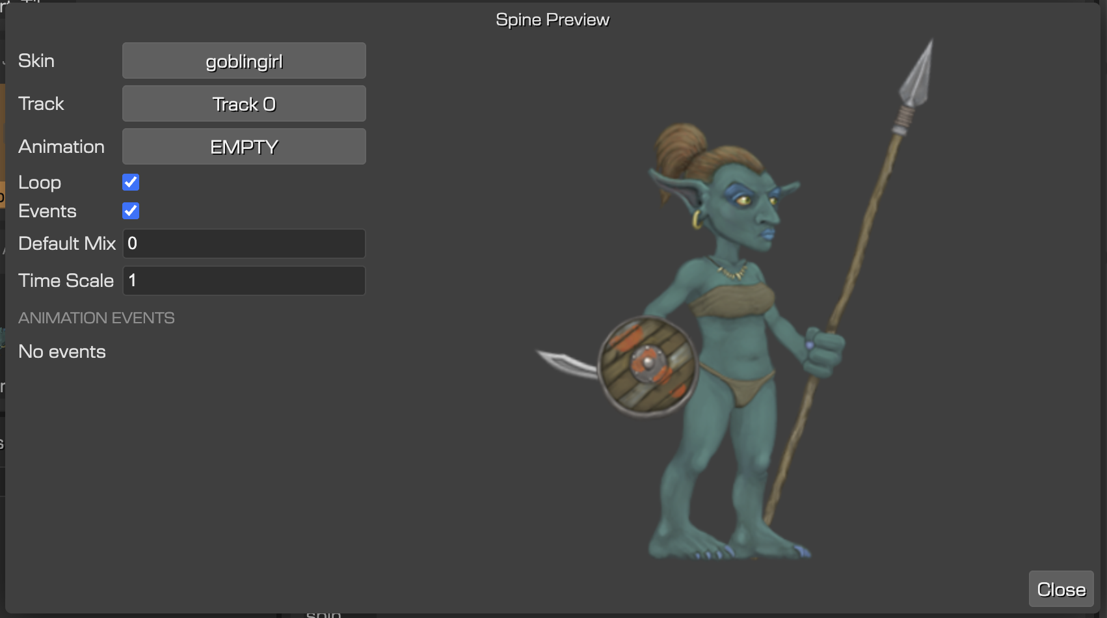1107x618 pixels.
Task: Click the No events label
Action: (x=62, y=351)
